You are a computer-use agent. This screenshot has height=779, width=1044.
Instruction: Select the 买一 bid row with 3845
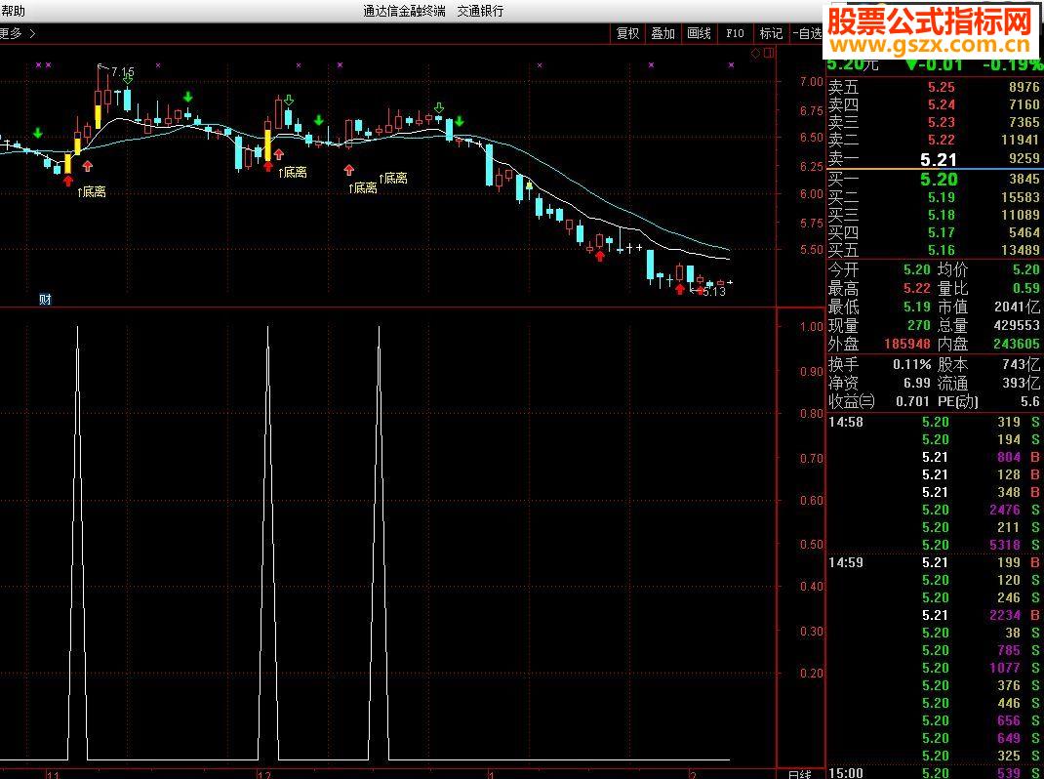point(934,179)
